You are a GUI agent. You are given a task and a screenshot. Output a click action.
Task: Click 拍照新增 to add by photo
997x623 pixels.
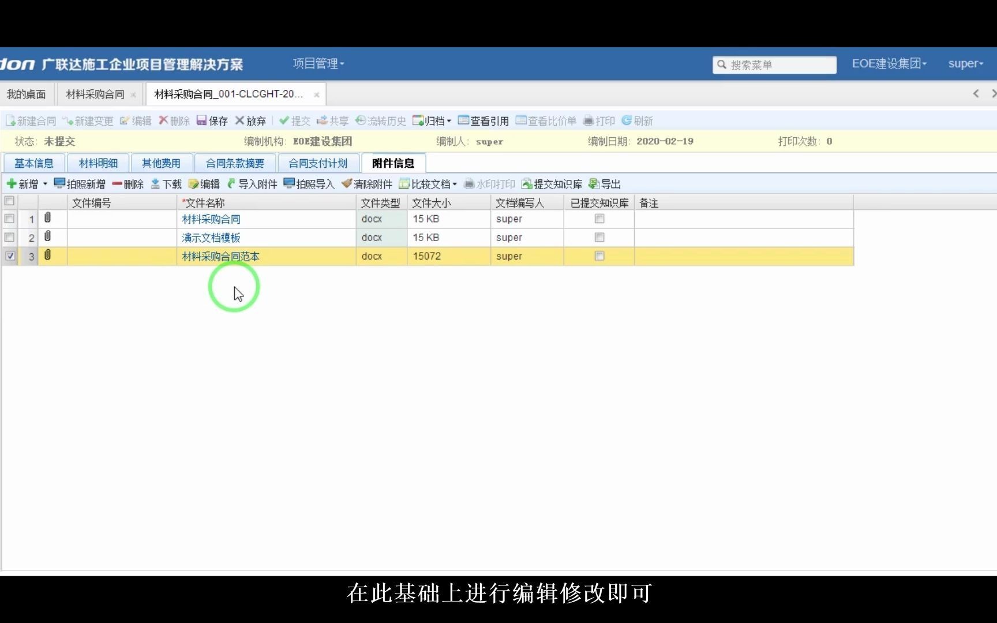click(80, 184)
